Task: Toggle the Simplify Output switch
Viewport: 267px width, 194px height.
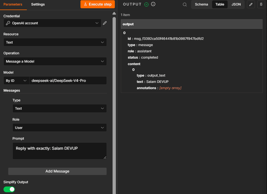Action: (9, 189)
